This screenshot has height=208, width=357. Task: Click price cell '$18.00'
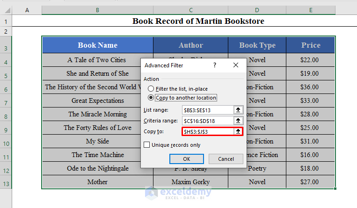click(x=311, y=168)
